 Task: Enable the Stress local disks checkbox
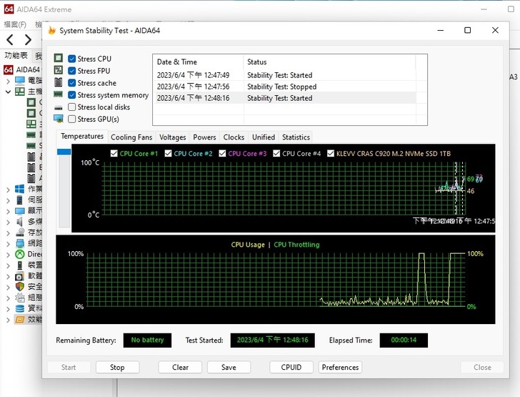72,107
